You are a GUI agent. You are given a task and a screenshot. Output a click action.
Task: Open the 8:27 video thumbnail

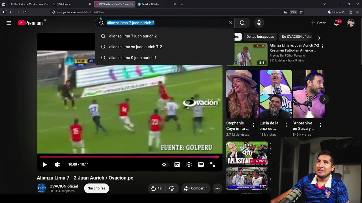click(x=247, y=178)
